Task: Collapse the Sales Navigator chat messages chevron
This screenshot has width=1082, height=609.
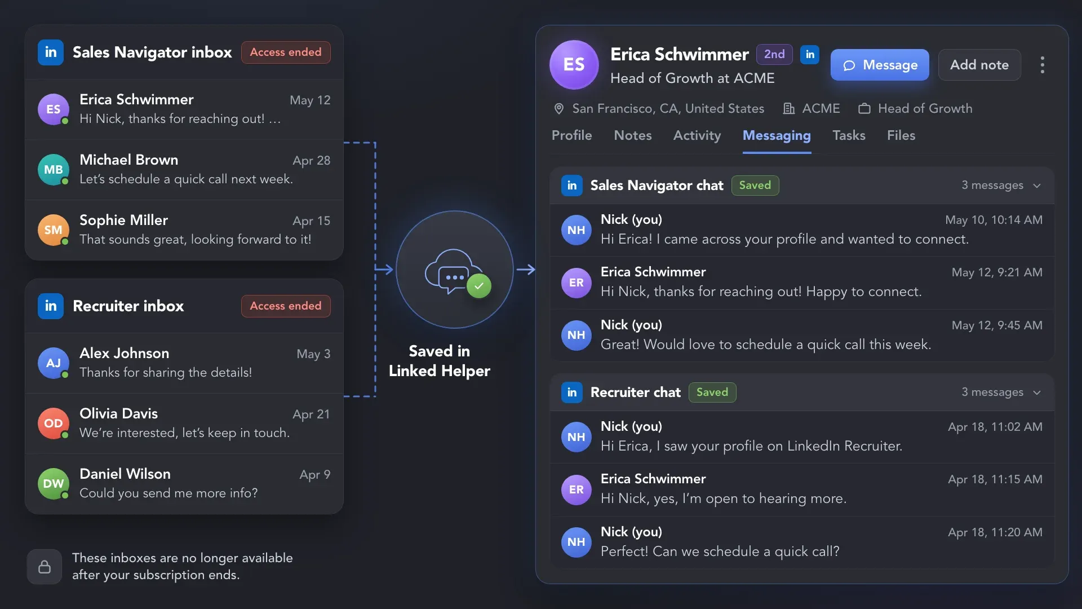Action: (1037, 186)
